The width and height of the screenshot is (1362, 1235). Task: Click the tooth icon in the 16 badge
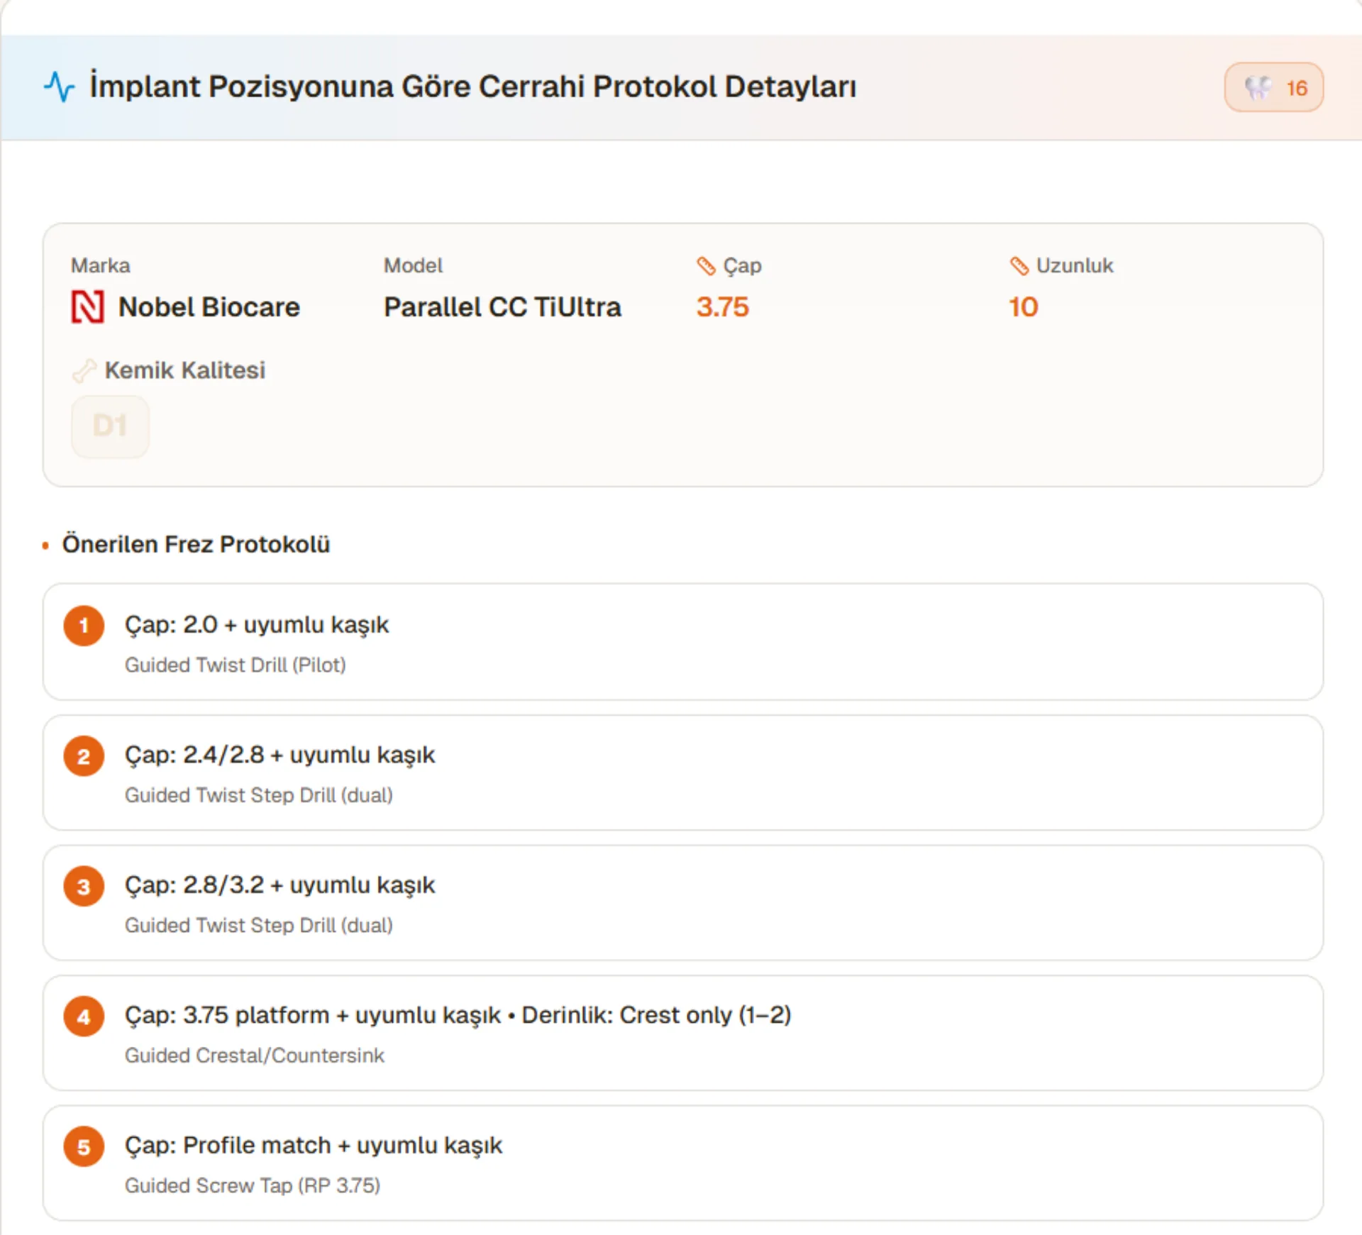pyautogui.click(x=1258, y=87)
